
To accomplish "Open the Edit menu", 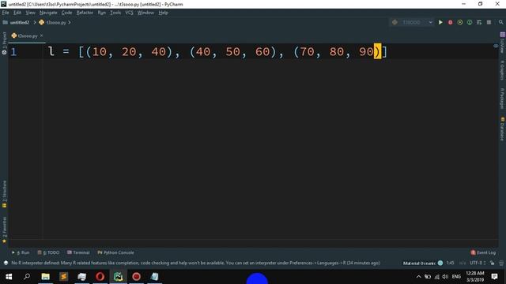I will click(x=17, y=13).
